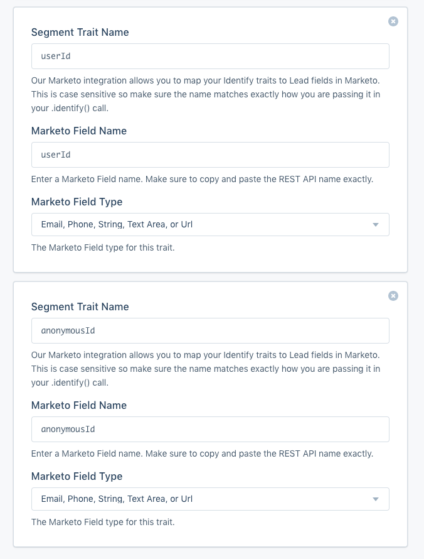
Task: Focus the Segment Trait Name field containing userId
Action: tap(210, 57)
